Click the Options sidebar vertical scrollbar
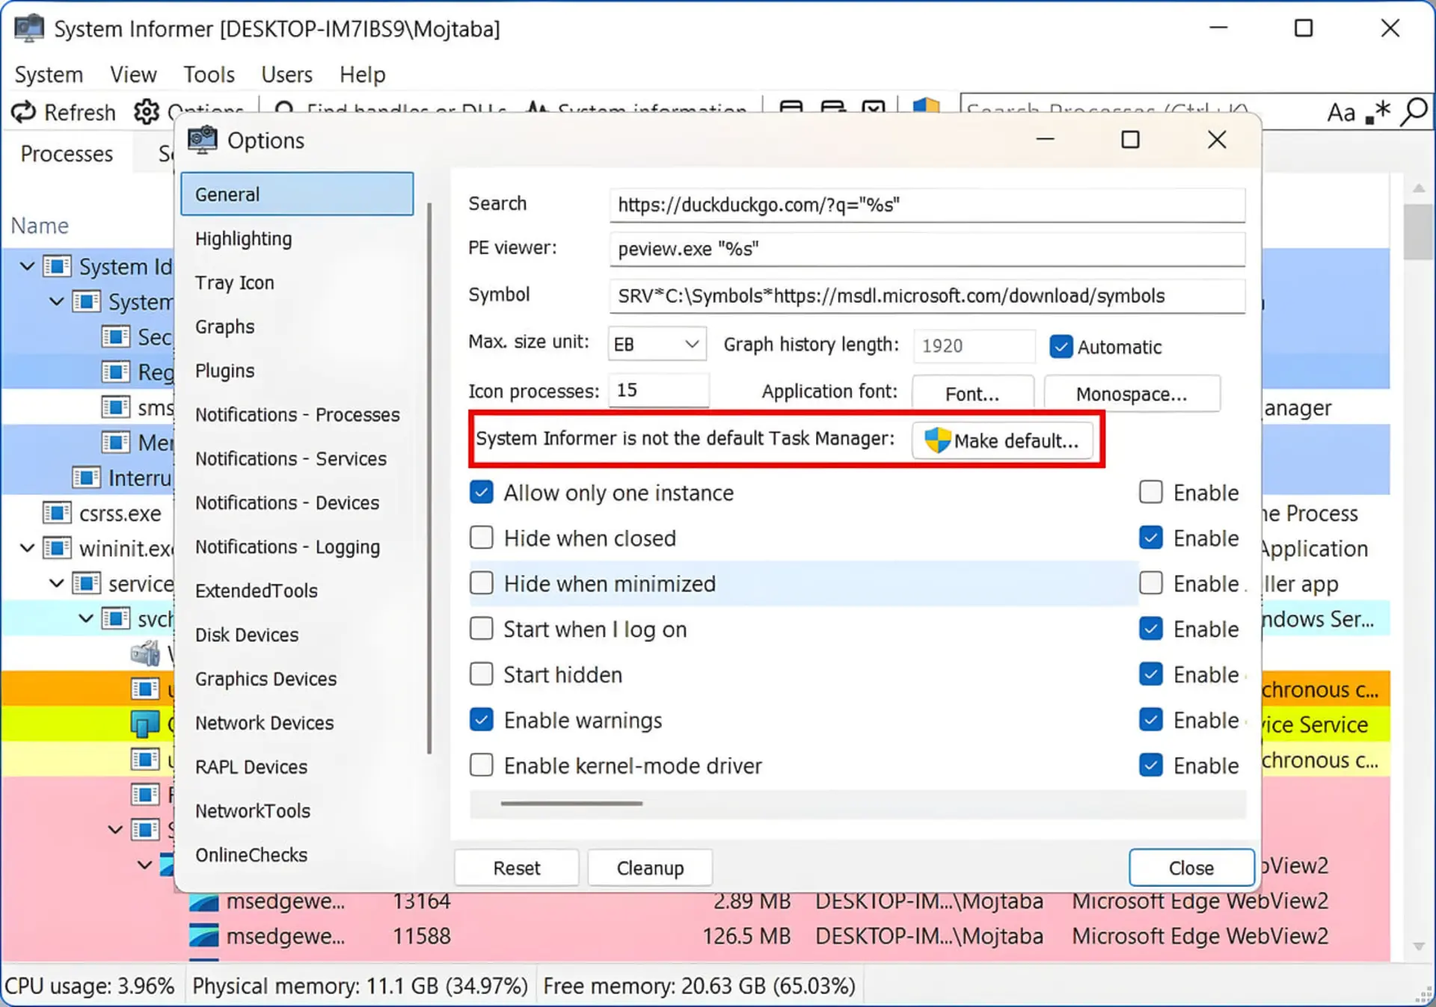Viewport: 1436px width, 1007px height. [x=429, y=478]
